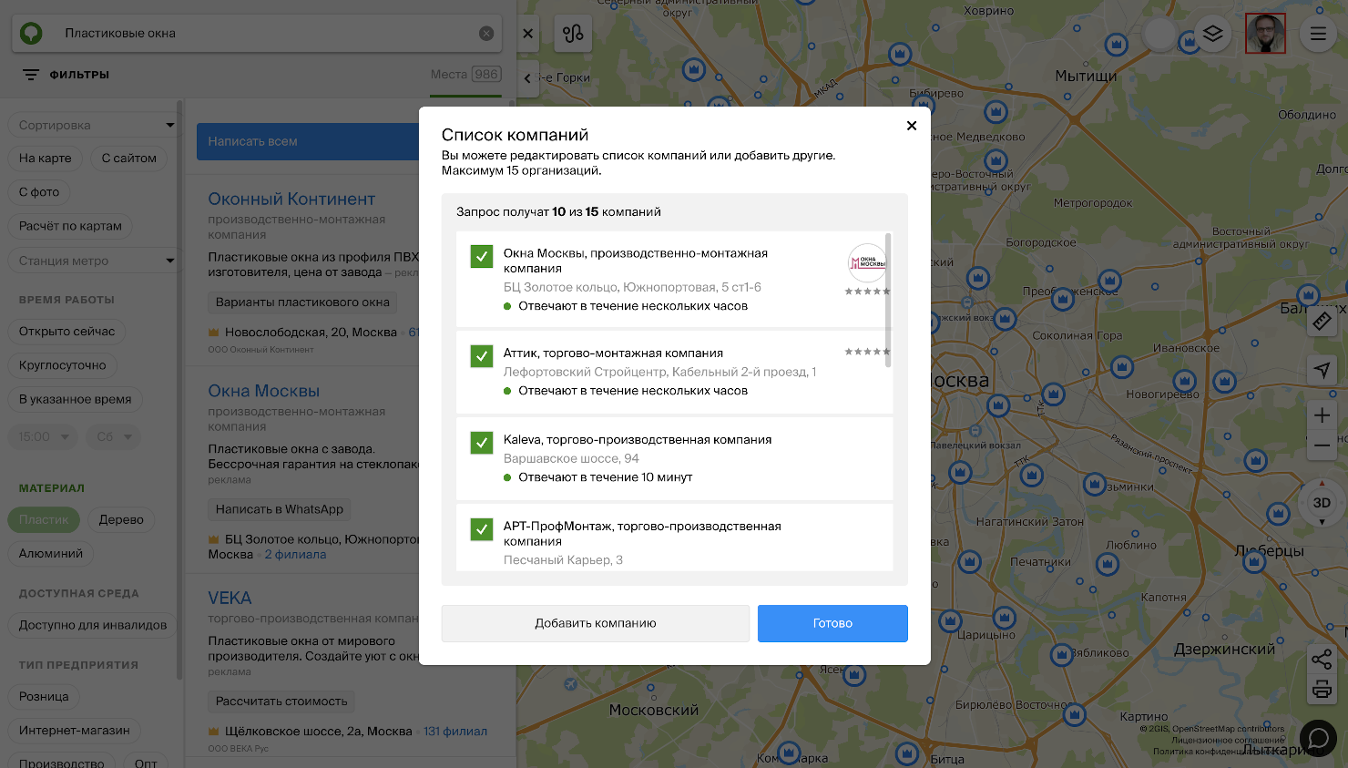Enable the Круглосуточно filter
The image size is (1348, 768).
62,365
